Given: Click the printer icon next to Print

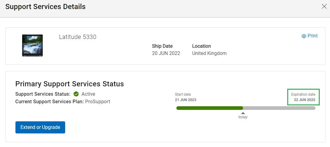Looking at the screenshot, I should [x=304, y=36].
